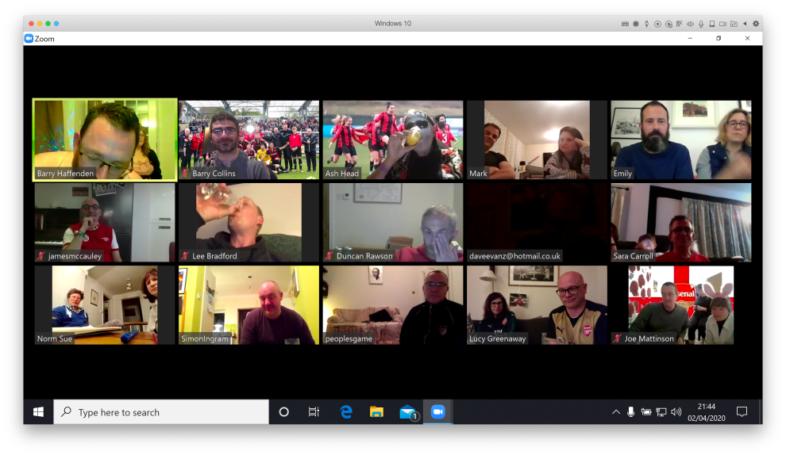Screen dimensions: 786x455
Task: Click the muted mic icon beside Barry Collins
Action: (186, 173)
